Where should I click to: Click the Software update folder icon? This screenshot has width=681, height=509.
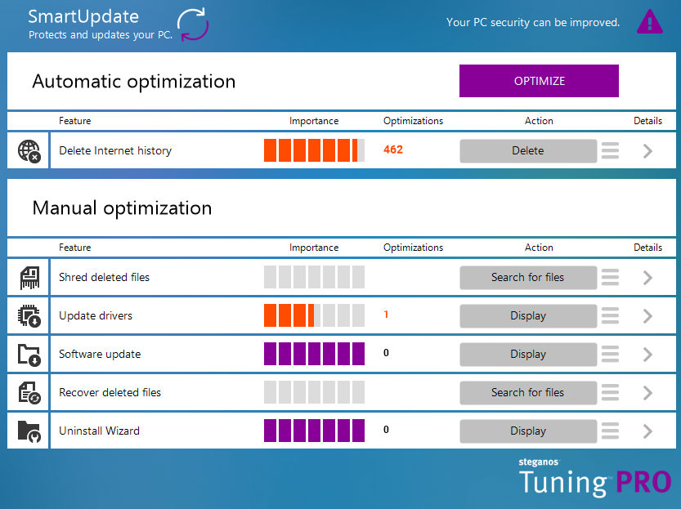29,355
